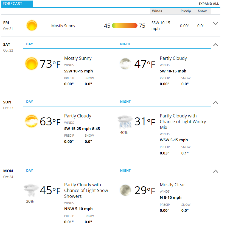Click Sunday daytime partly cloudy icon

[x=31, y=121]
